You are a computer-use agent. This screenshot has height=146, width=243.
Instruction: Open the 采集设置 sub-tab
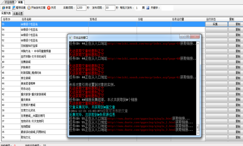point(18,14)
